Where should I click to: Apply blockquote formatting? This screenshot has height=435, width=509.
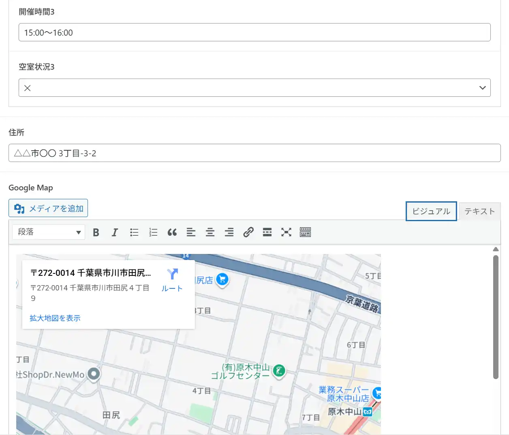click(x=172, y=232)
